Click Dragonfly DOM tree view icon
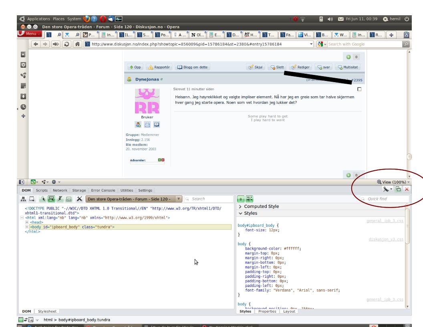Viewport: 423px width, 327px height. (23, 199)
